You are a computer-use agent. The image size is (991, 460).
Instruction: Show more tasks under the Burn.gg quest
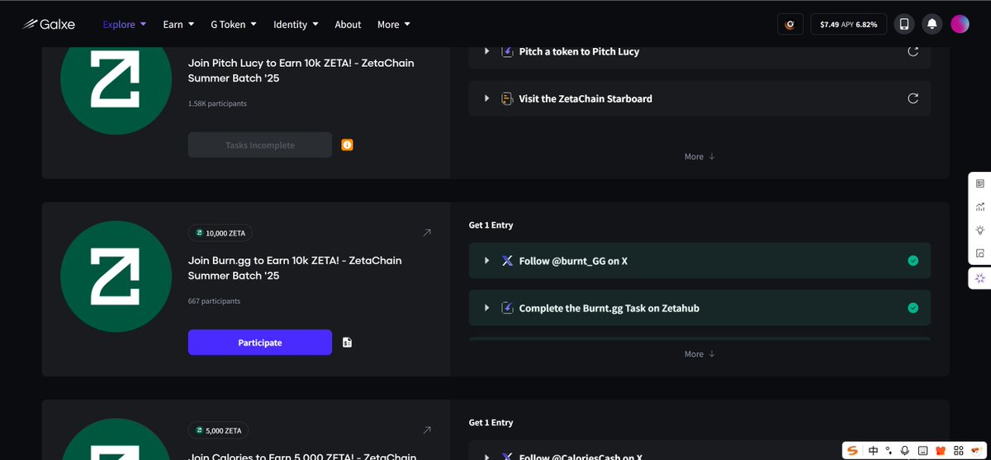(699, 353)
